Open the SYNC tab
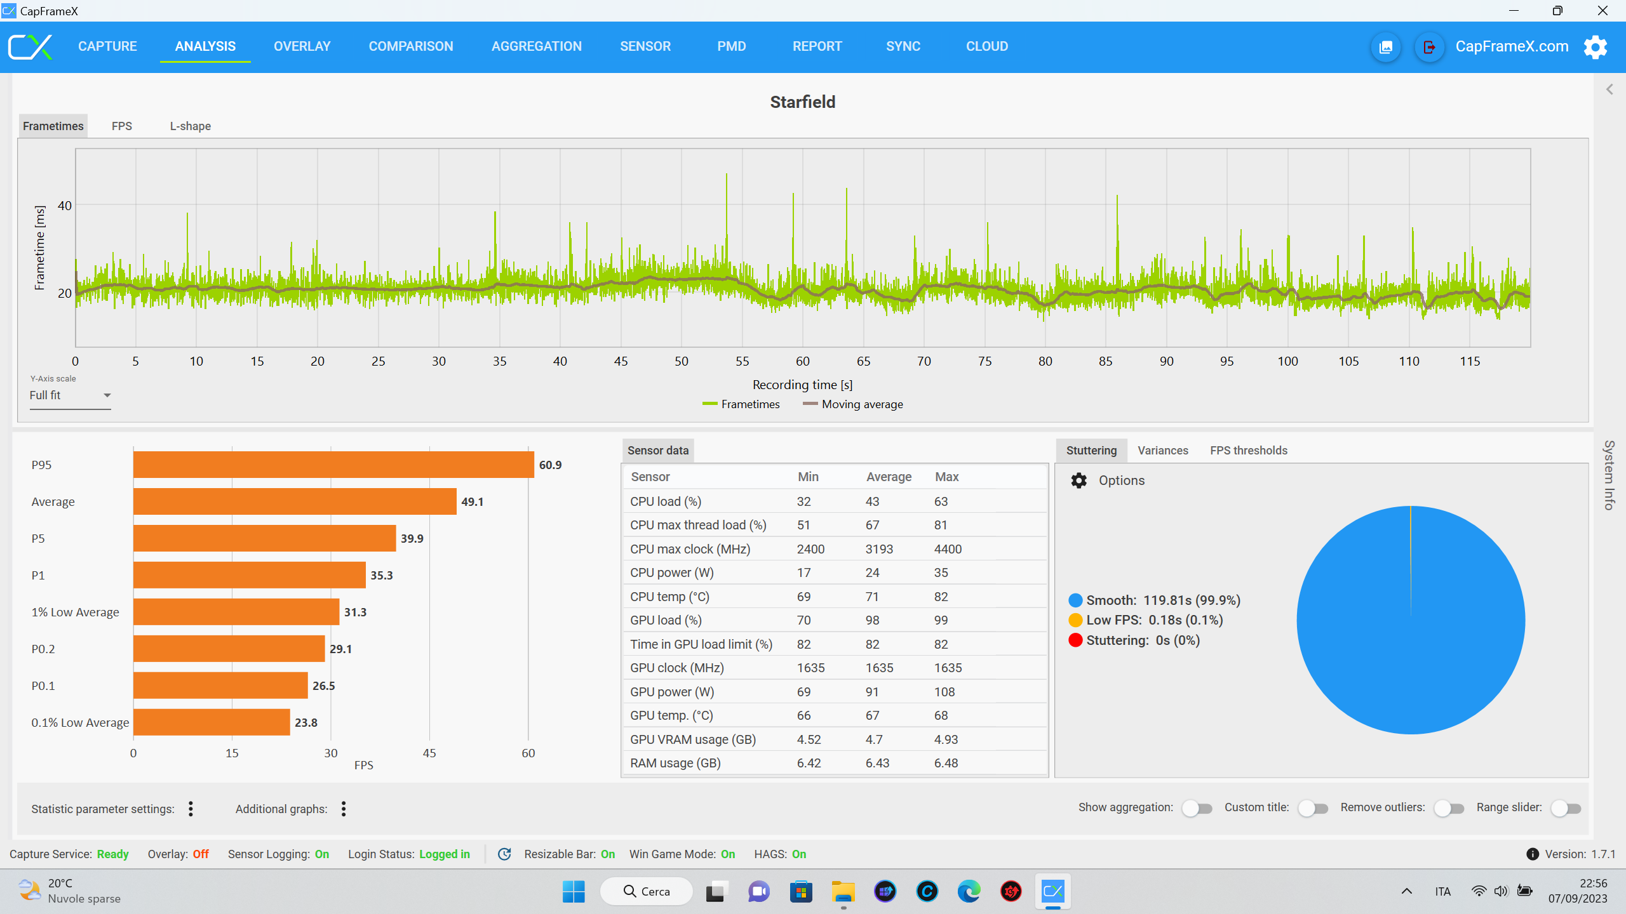 [x=903, y=46]
